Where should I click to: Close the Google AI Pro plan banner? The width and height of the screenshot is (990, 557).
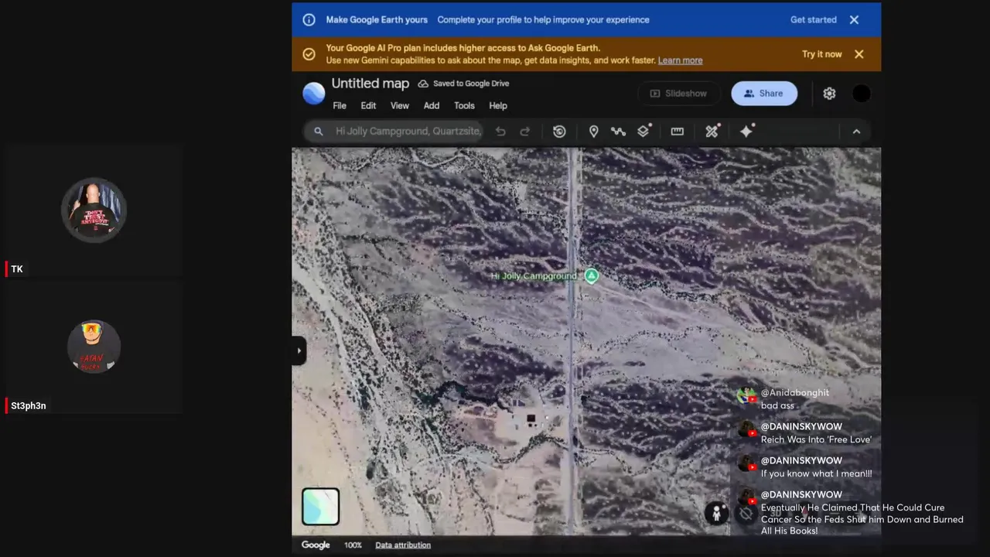[859, 54]
